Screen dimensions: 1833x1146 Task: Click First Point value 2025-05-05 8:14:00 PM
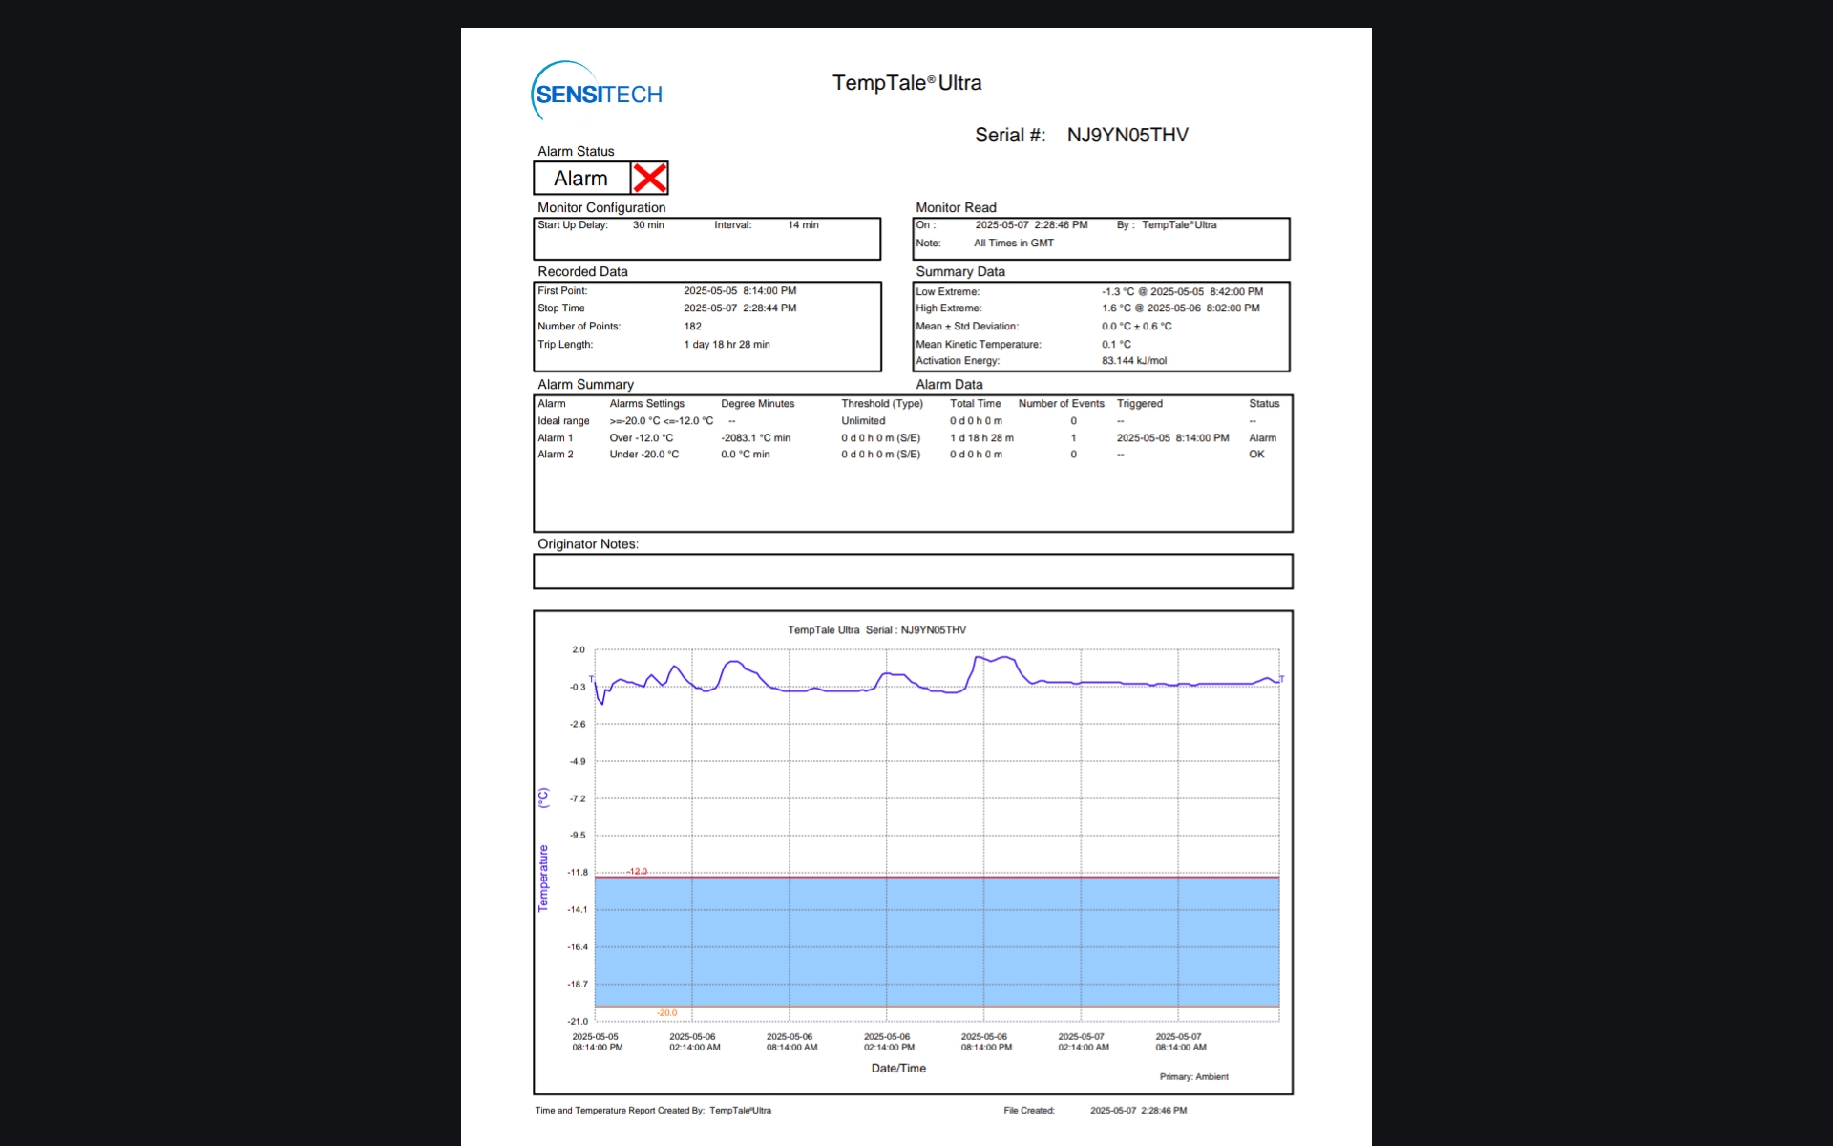[740, 291]
